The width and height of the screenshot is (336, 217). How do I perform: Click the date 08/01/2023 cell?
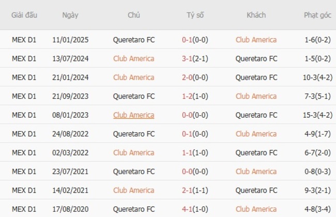click(x=70, y=115)
